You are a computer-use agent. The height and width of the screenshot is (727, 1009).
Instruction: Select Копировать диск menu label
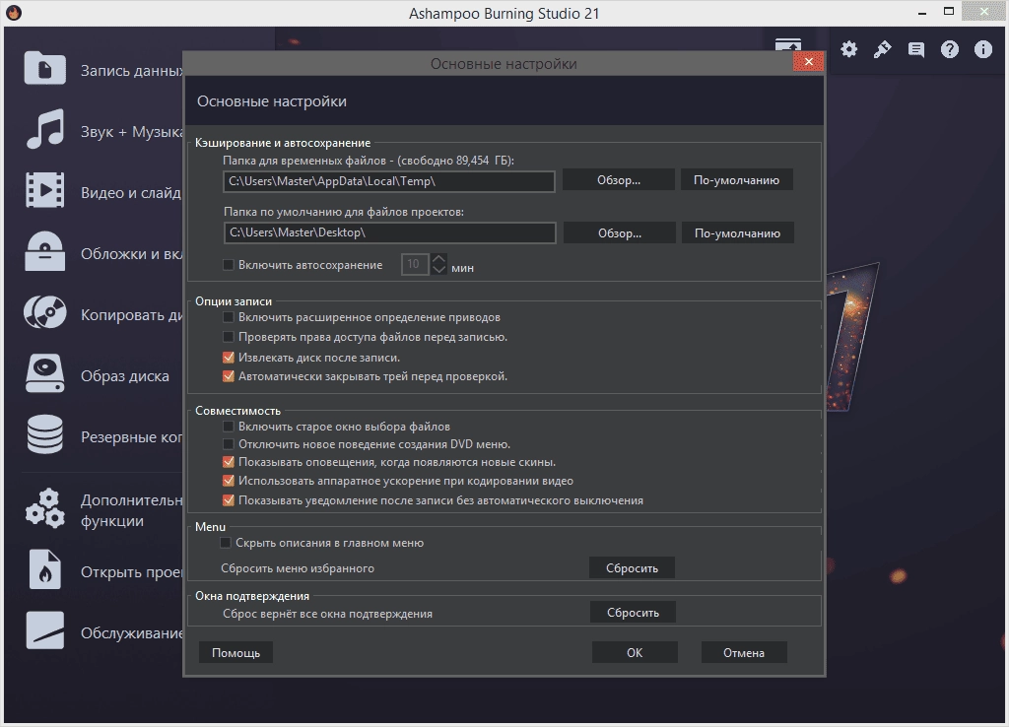click(132, 314)
